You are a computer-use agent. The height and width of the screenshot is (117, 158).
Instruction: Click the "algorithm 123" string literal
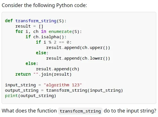(x=63, y=85)
